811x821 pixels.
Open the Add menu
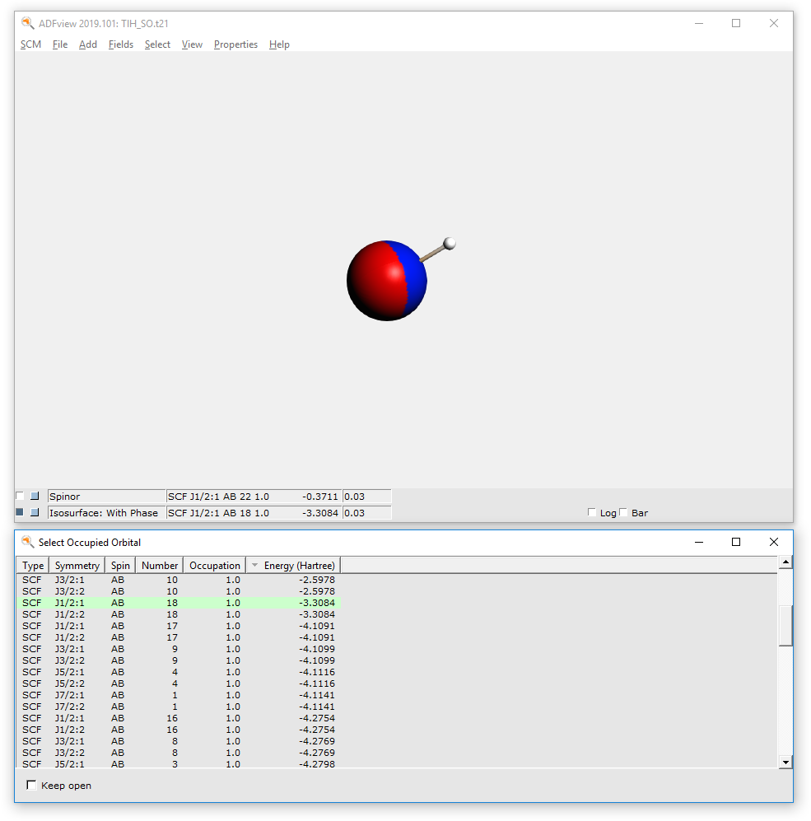point(88,44)
